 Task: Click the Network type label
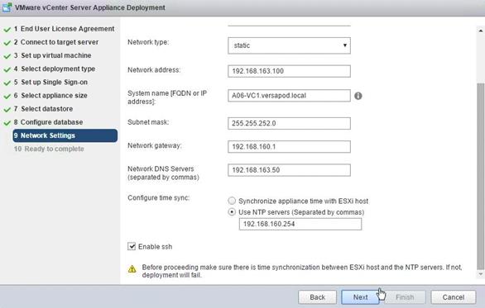[148, 42]
